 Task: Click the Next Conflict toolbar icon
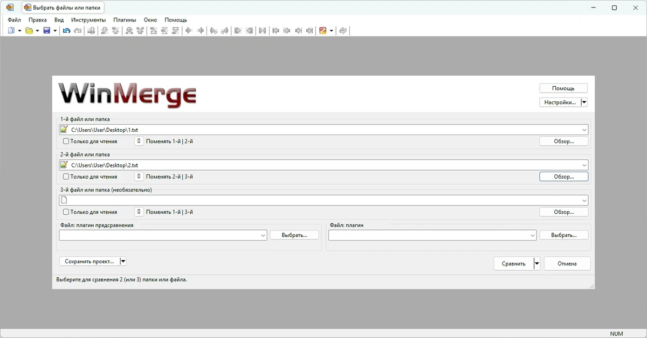click(x=128, y=31)
